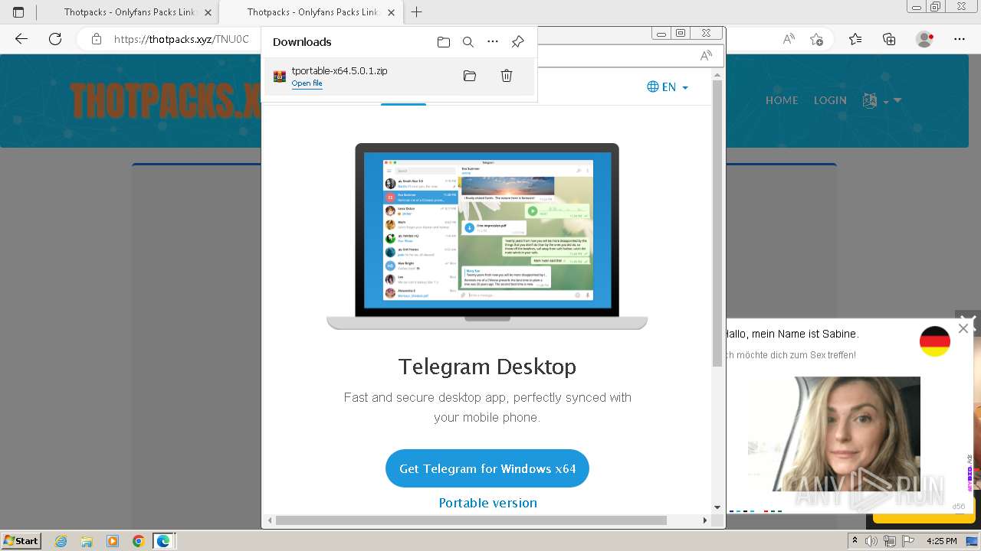Open a new browser tab
The height and width of the screenshot is (551, 981).
pyautogui.click(x=417, y=12)
